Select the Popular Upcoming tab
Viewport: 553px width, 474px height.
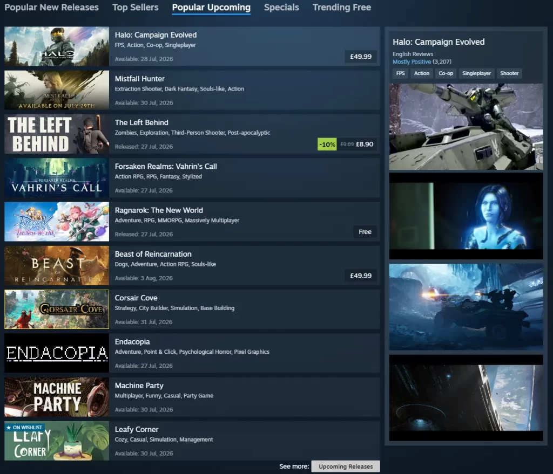pyautogui.click(x=211, y=8)
